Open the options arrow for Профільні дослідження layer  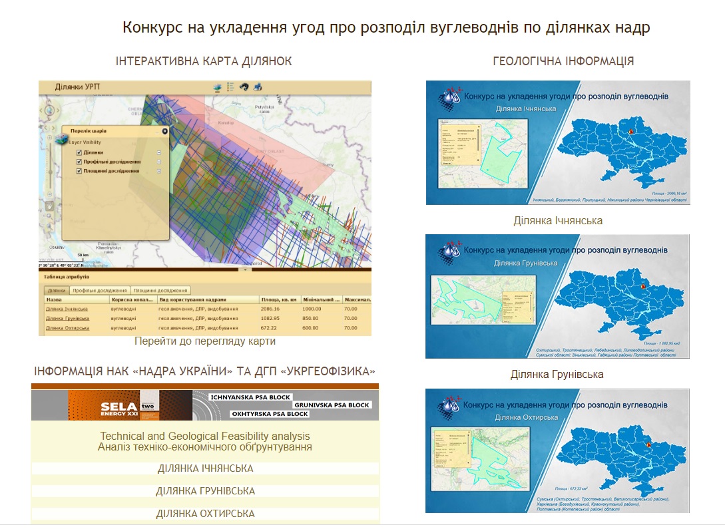tap(159, 162)
